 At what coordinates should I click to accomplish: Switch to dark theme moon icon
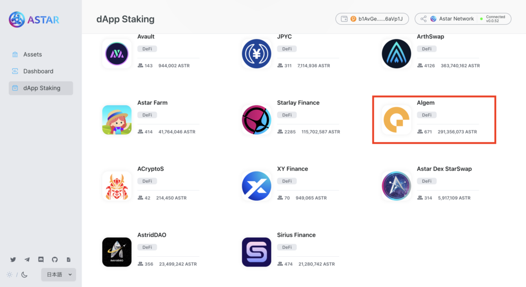pyautogui.click(x=24, y=275)
